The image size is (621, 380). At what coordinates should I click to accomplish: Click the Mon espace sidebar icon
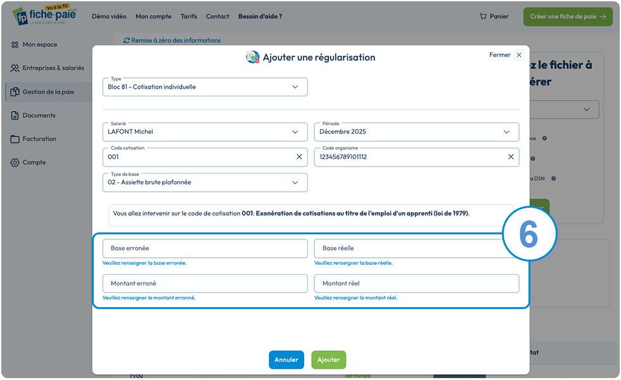pos(15,45)
